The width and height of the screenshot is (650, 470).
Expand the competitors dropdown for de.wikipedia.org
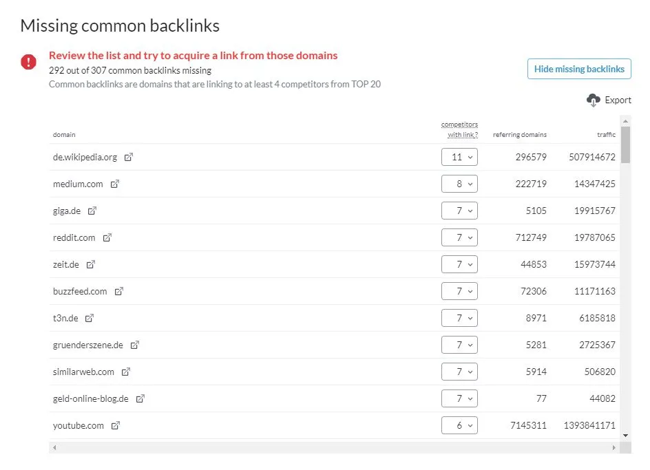coord(459,157)
